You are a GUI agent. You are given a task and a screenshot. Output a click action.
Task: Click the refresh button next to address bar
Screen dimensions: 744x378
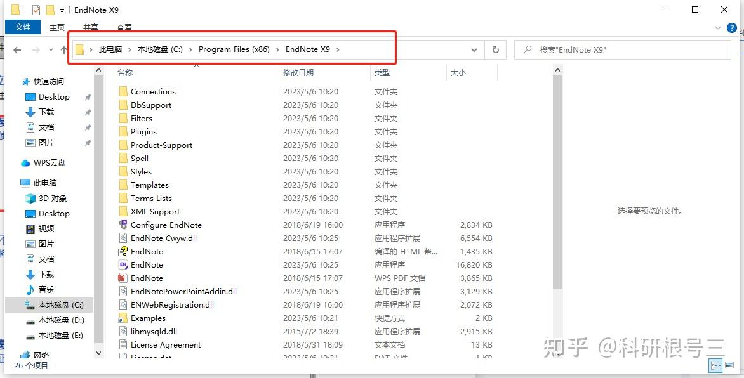coord(495,49)
